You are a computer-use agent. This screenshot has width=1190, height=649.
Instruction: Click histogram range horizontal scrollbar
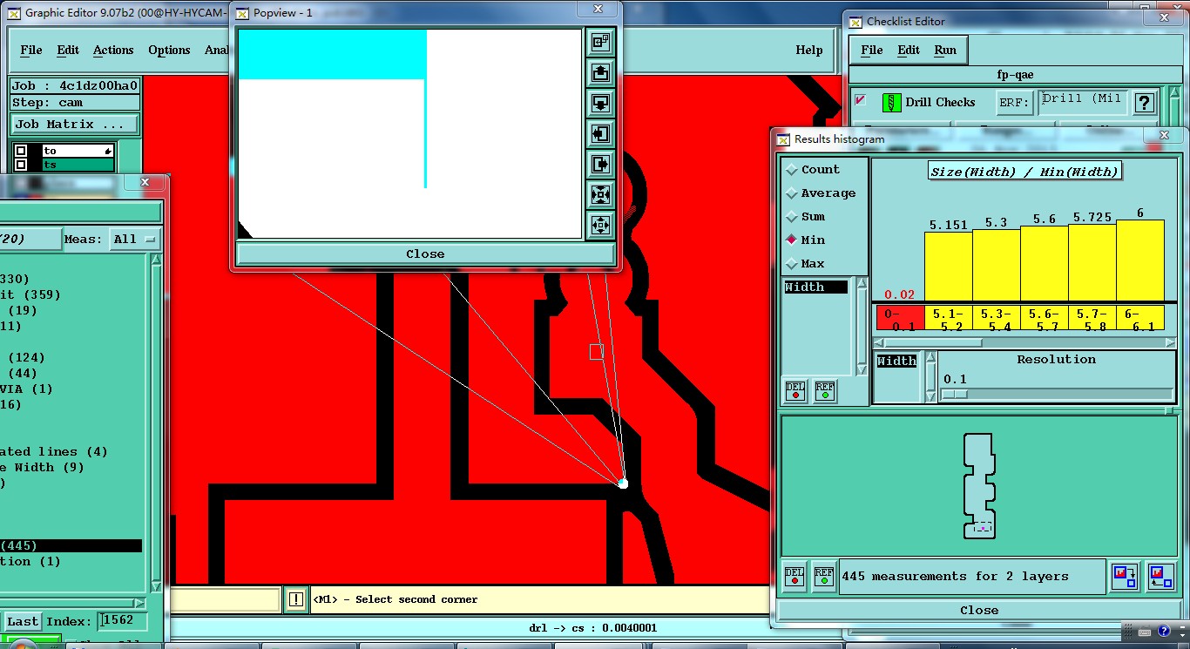(1024, 343)
